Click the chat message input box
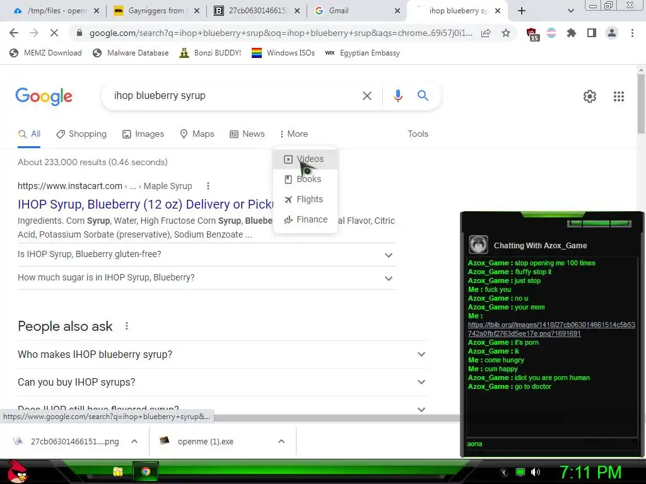Image resolution: width=646 pixels, height=484 pixels. click(551, 444)
